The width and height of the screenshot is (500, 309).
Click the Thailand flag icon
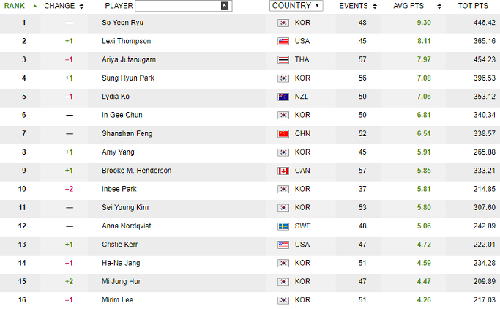[283, 60]
